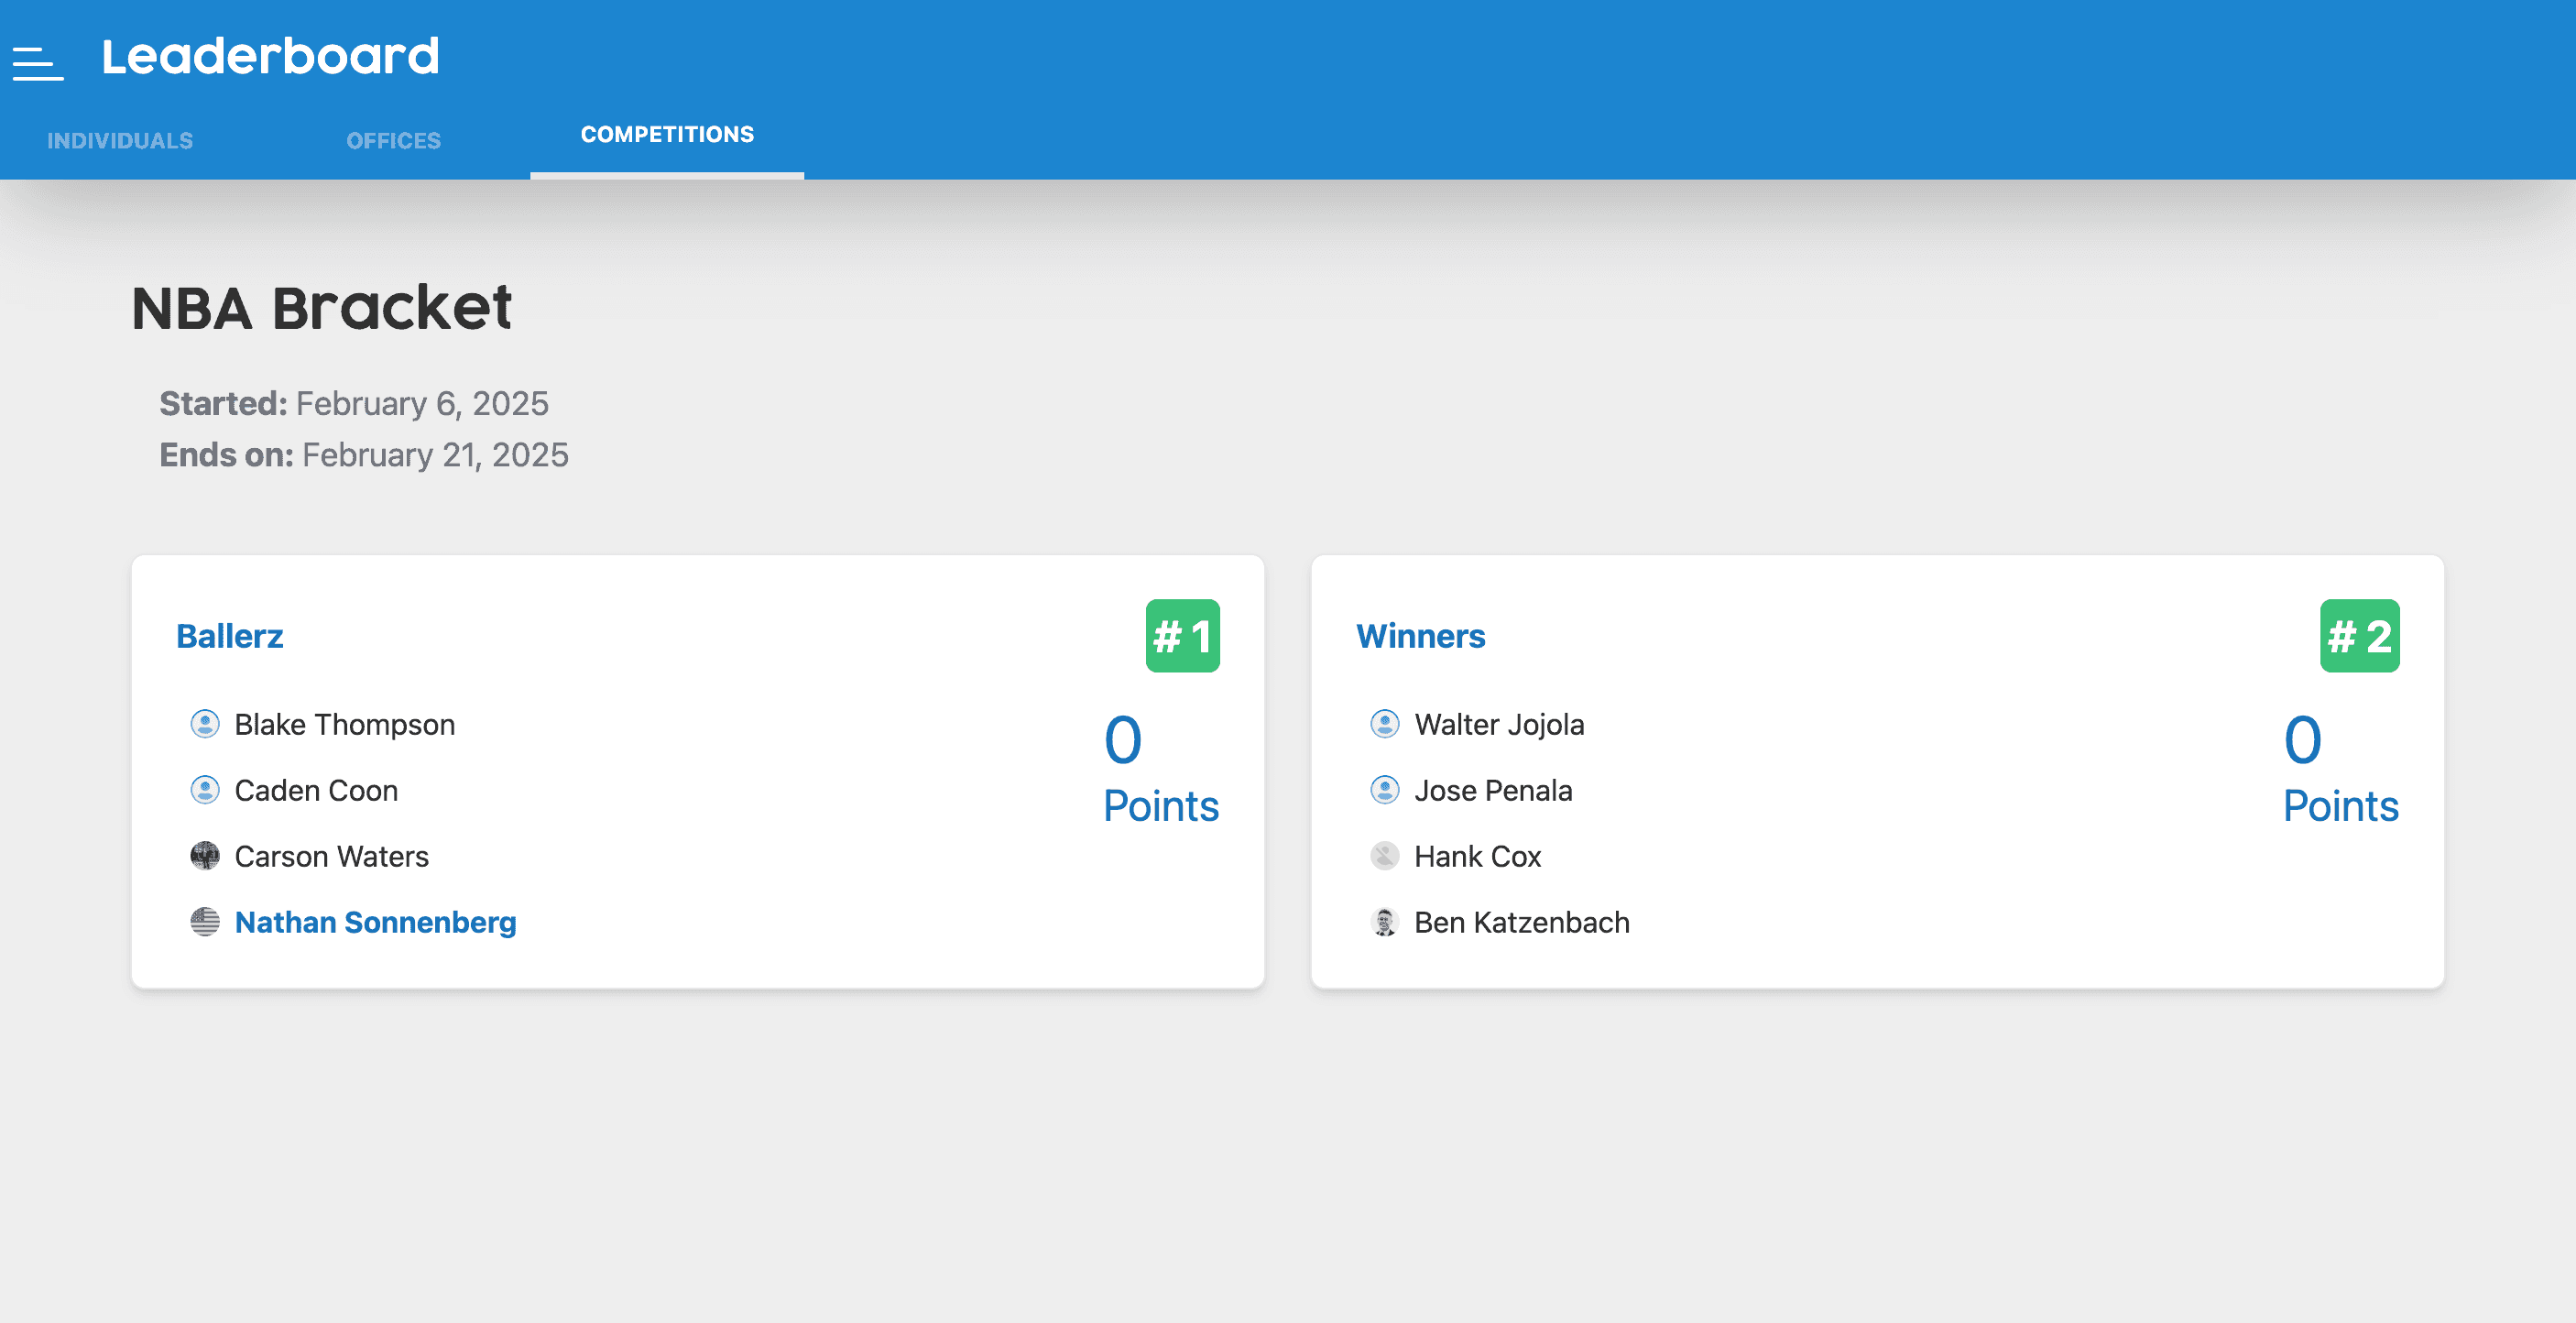Viewport: 2576px width, 1323px height.
Task: Click Carson Waters' profile photo
Action: pyautogui.click(x=205, y=856)
